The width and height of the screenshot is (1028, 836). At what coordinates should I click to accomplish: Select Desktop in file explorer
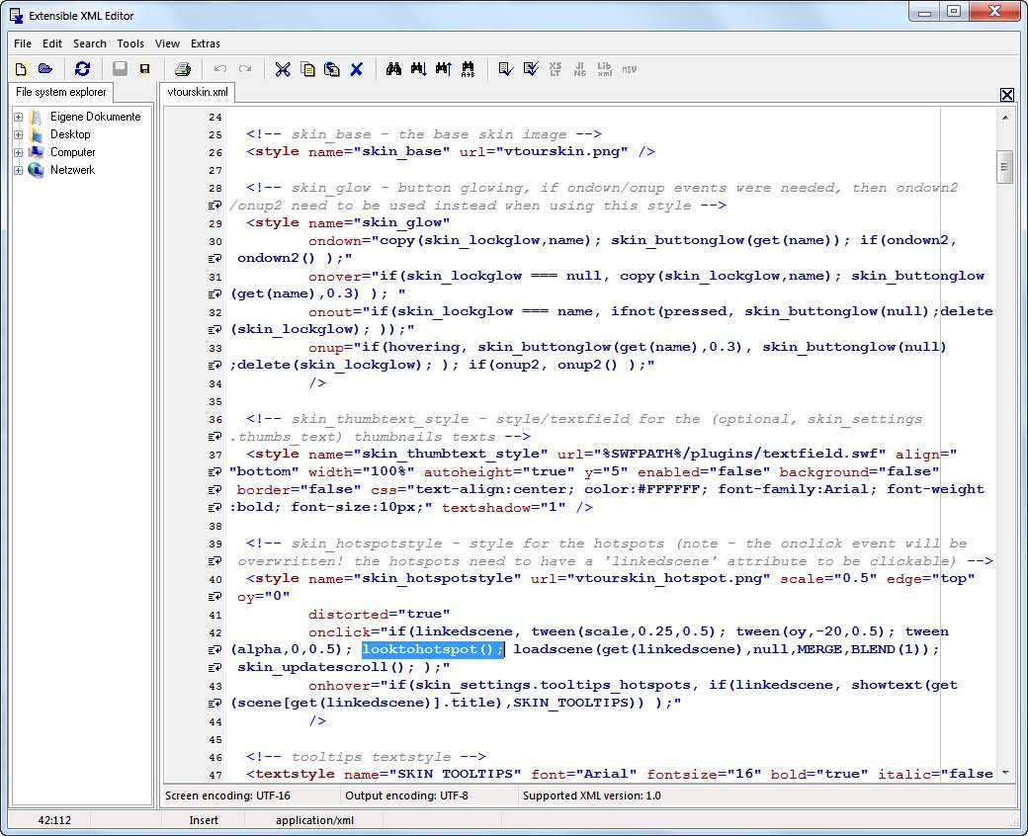[x=70, y=134]
